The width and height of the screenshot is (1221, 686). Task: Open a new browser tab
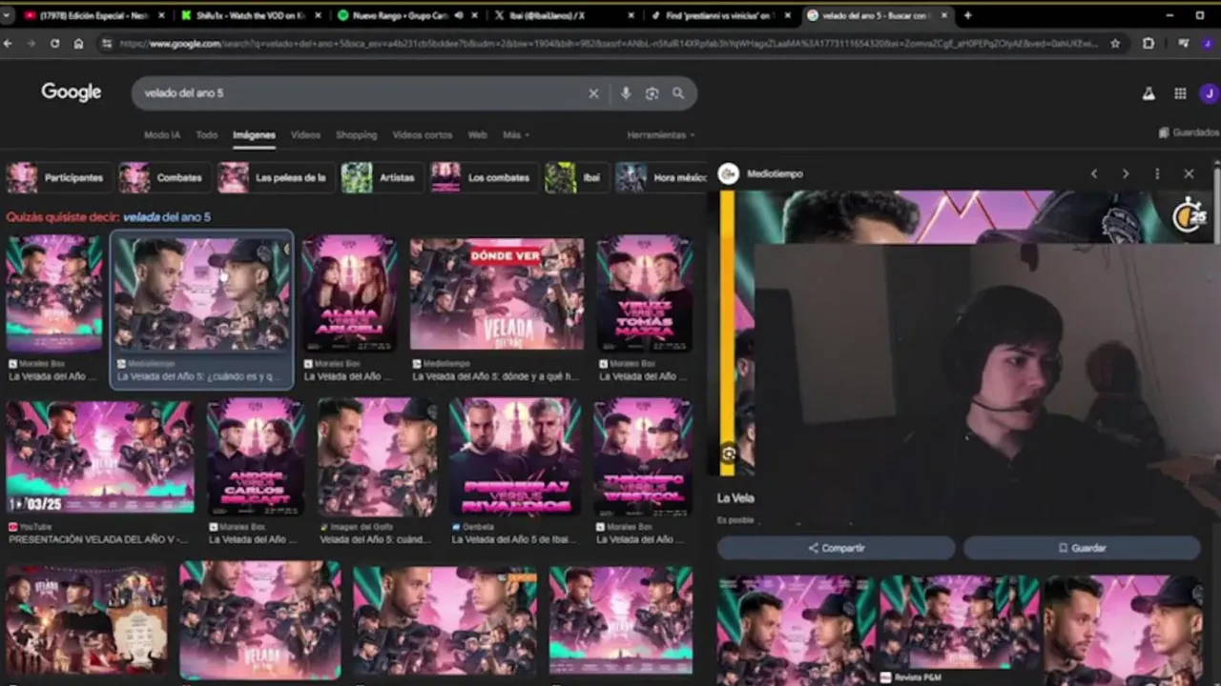pyautogui.click(x=967, y=15)
